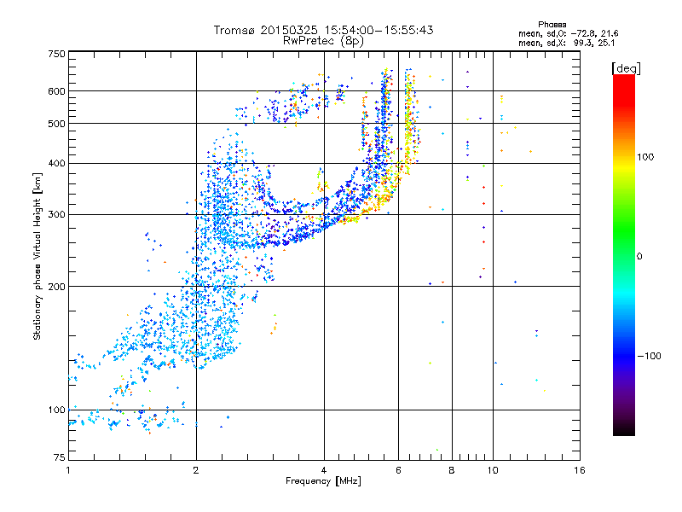
Task: Click the y-axis tick label '500'
Action: click(56, 124)
